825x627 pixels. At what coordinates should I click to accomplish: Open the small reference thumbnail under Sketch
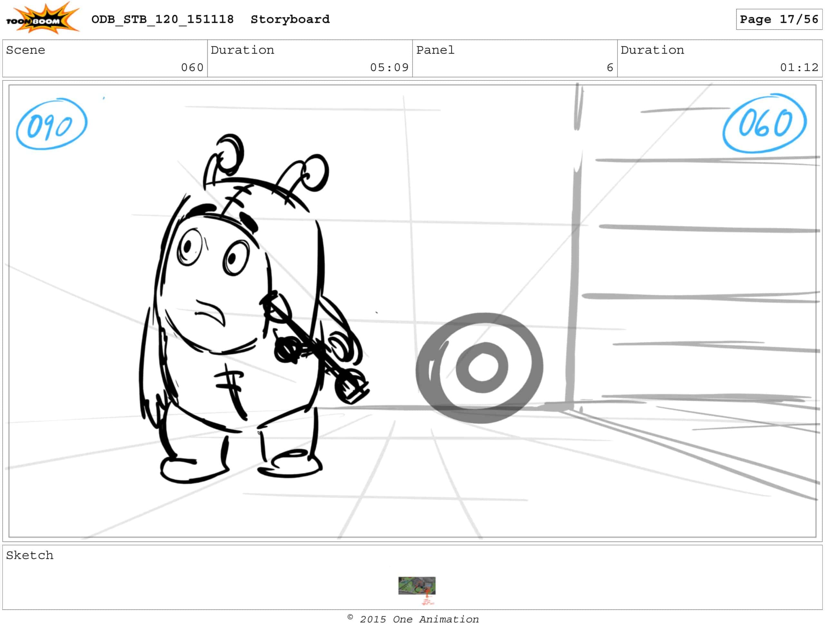417,585
